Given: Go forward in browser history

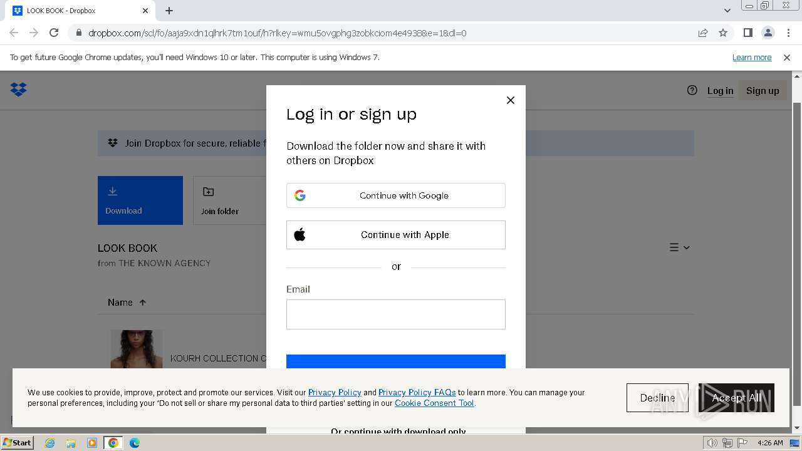Looking at the screenshot, I should [x=34, y=33].
